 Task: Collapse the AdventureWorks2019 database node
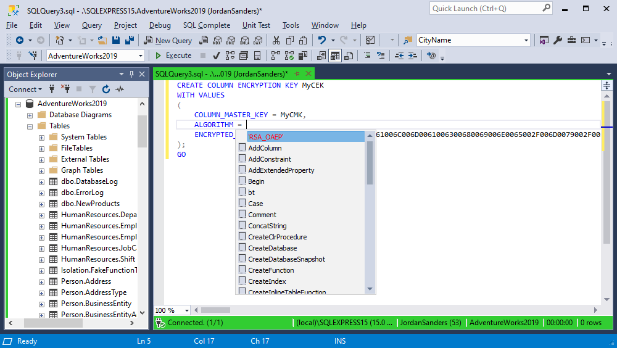[x=18, y=104]
